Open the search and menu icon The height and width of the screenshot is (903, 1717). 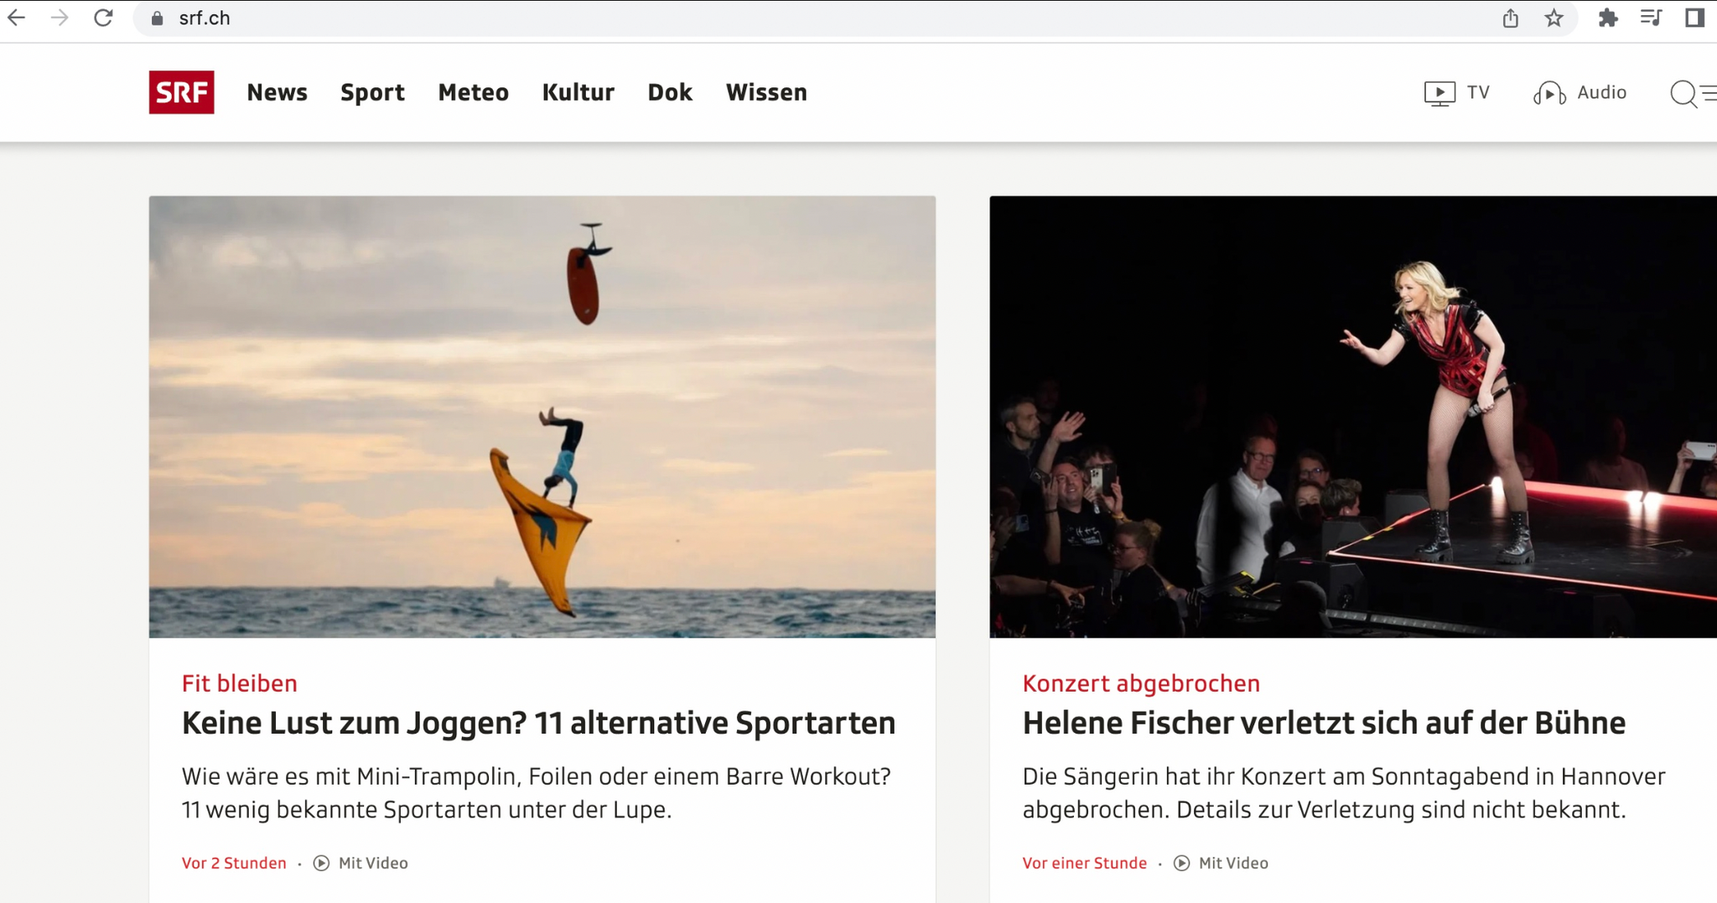tap(1693, 93)
